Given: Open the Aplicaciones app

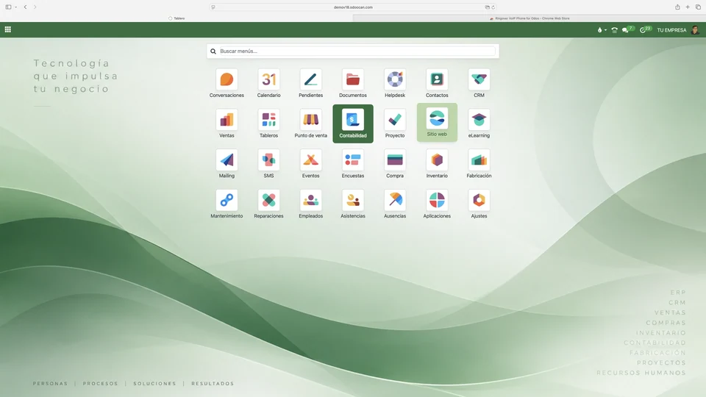Looking at the screenshot, I should click(x=437, y=204).
